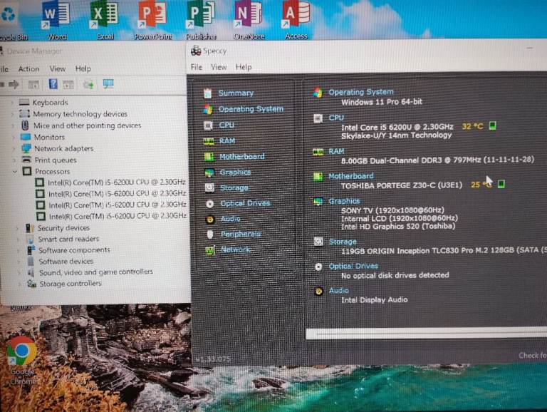Viewport: 547px width, 412px height.
Task: Open Peripherals in the Speccy sidebar
Action: tap(240, 235)
